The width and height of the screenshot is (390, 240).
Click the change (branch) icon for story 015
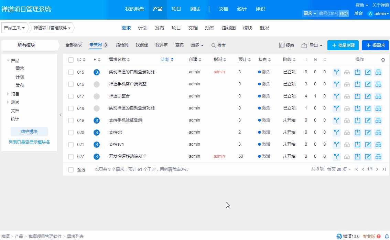337,72
